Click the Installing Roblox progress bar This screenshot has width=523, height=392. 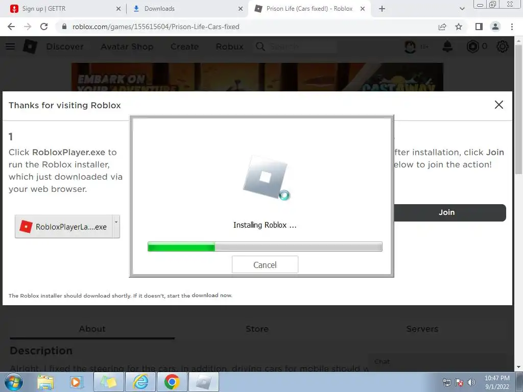265,247
